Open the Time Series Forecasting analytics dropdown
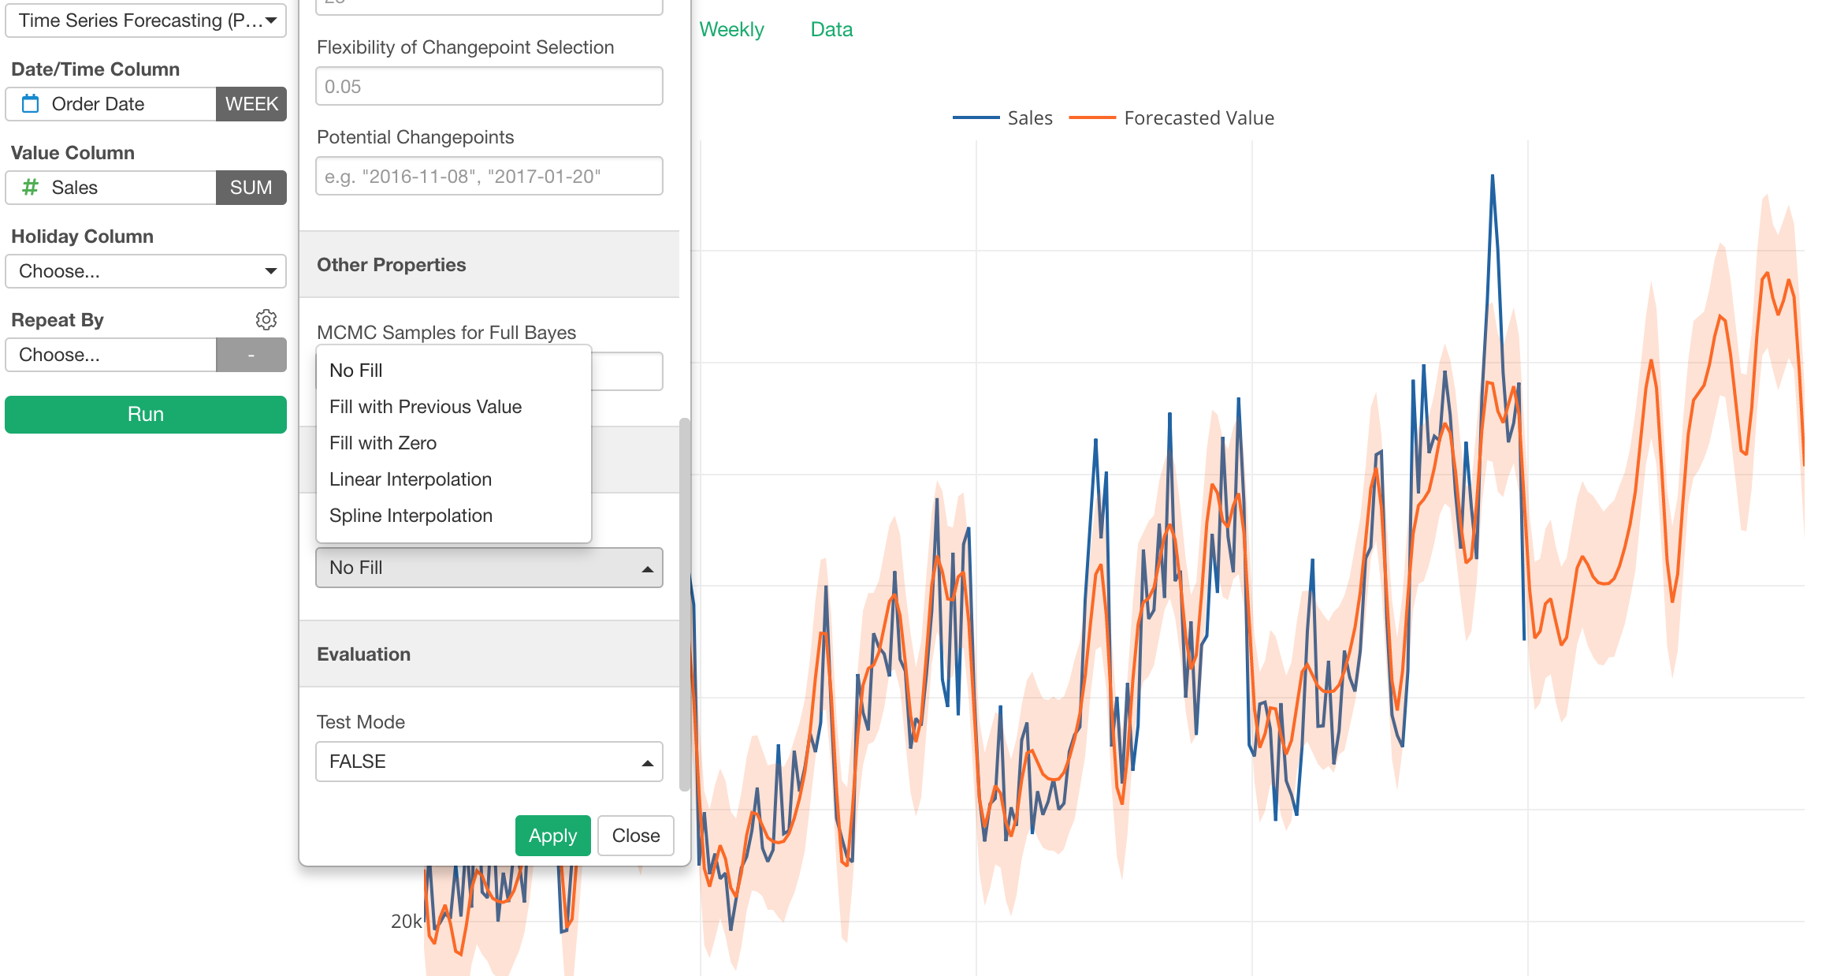The height and width of the screenshot is (976, 1833). 145,20
